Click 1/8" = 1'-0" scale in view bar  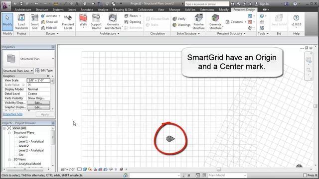[x=68, y=170]
